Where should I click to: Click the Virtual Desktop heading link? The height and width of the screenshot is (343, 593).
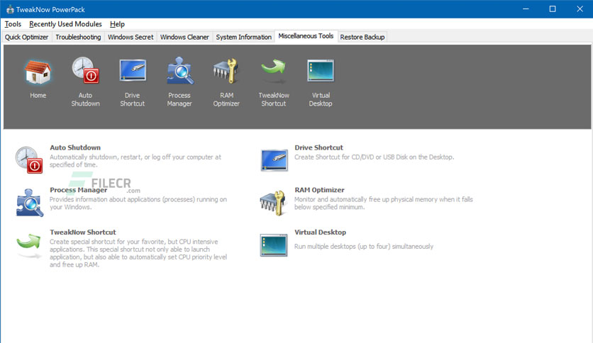321,232
